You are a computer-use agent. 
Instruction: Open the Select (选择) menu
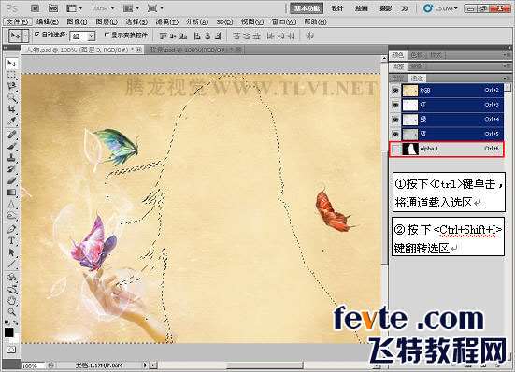[136, 22]
